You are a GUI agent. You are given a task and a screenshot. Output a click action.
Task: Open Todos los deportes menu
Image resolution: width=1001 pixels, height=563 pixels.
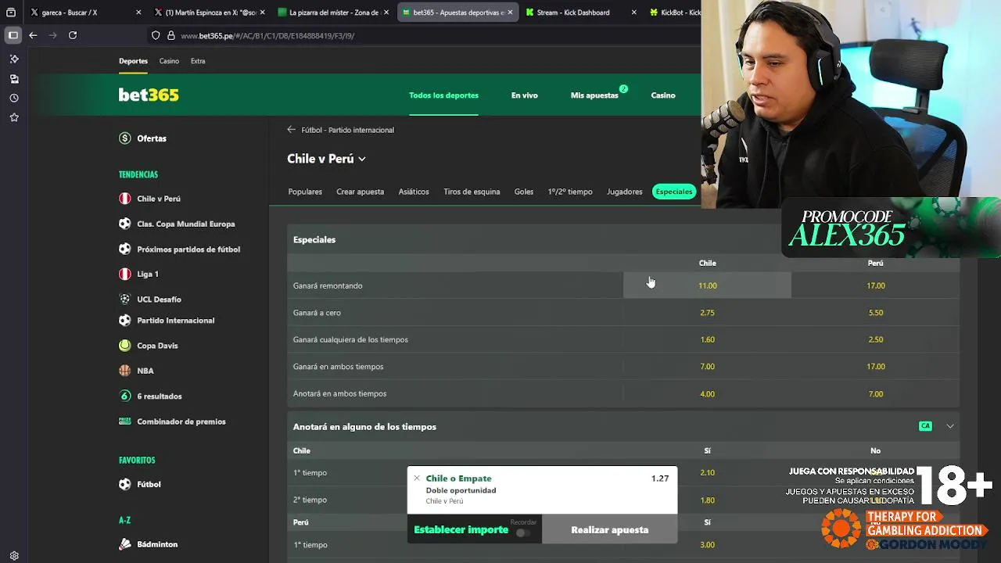click(443, 95)
